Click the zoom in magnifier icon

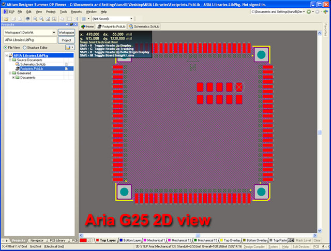tap(35, 19)
